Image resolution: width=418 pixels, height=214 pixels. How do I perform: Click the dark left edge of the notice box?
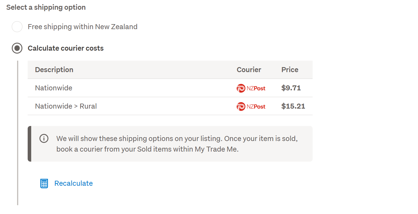29,144
